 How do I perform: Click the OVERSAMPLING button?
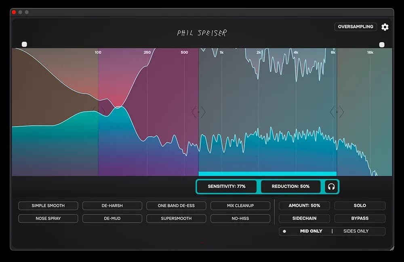(356, 27)
